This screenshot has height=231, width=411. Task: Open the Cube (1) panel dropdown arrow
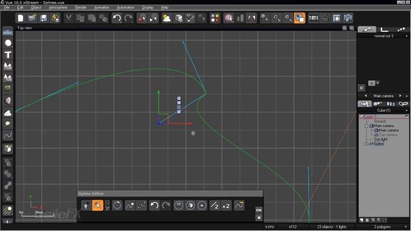407,110
